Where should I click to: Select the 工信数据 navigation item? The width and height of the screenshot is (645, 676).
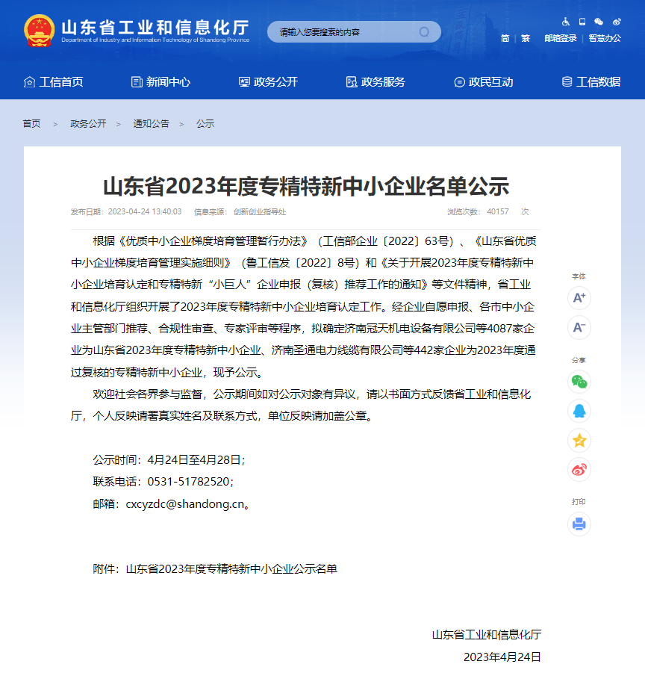point(591,82)
